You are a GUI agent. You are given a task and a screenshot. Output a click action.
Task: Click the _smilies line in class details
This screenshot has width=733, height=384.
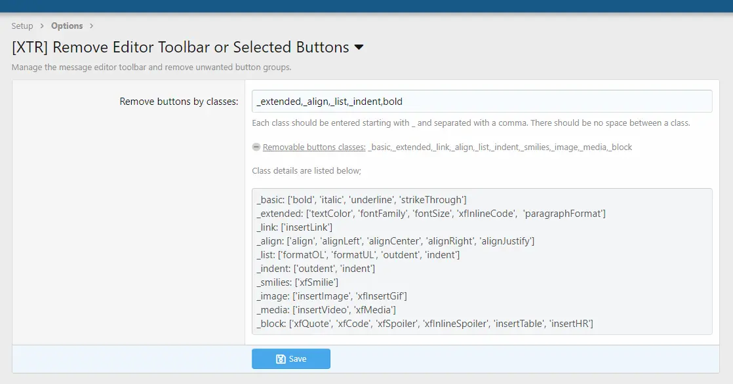[298, 282]
